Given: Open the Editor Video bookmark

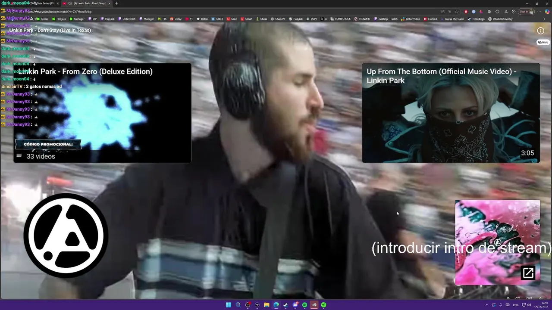Looking at the screenshot, I should pos(410,19).
